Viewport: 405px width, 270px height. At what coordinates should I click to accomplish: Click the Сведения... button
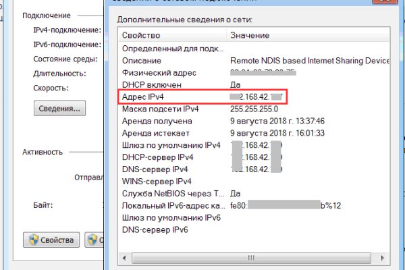(59, 107)
